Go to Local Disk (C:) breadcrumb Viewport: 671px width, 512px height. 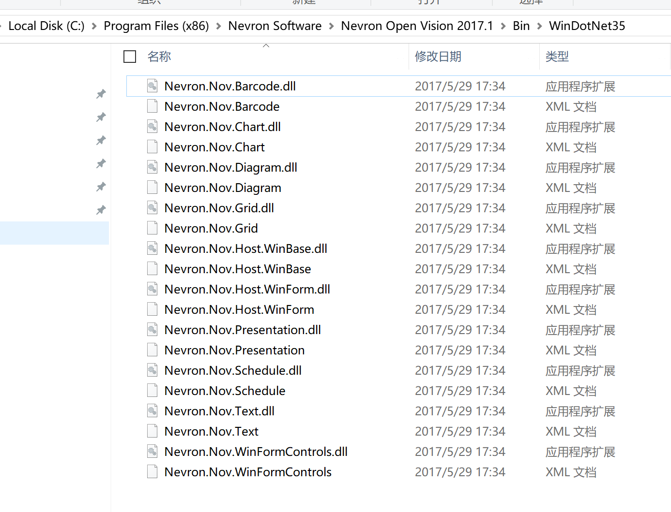click(46, 26)
